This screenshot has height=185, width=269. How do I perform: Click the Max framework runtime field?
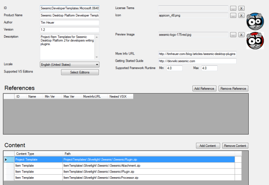209,68
